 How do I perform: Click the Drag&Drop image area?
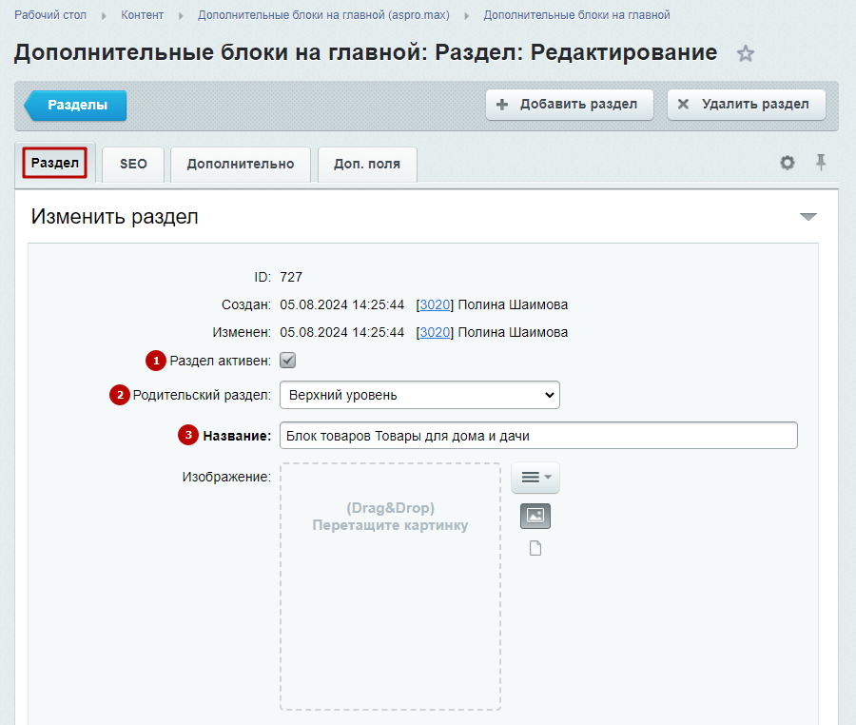click(x=390, y=586)
